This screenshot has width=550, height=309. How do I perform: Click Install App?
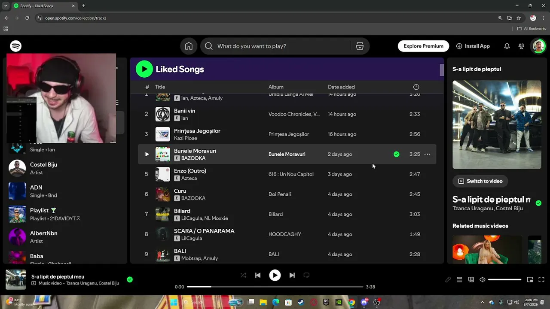[x=473, y=46]
